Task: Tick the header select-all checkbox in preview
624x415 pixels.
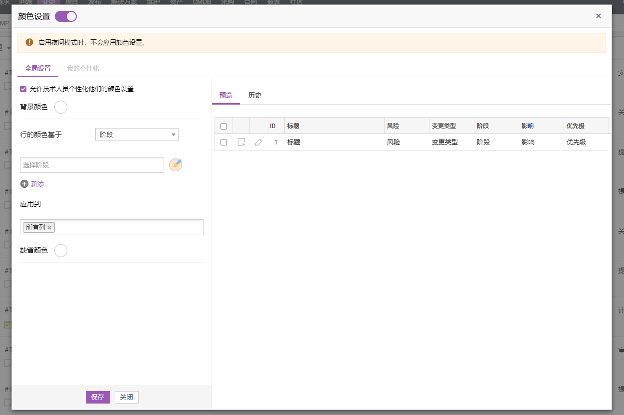Action: pyautogui.click(x=223, y=126)
